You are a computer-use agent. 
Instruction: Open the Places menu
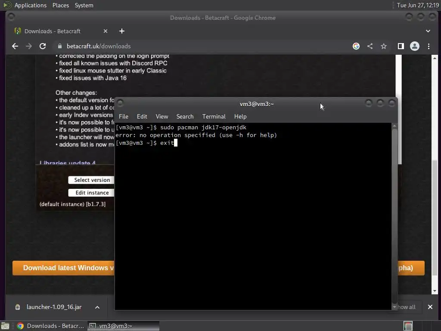point(61,5)
